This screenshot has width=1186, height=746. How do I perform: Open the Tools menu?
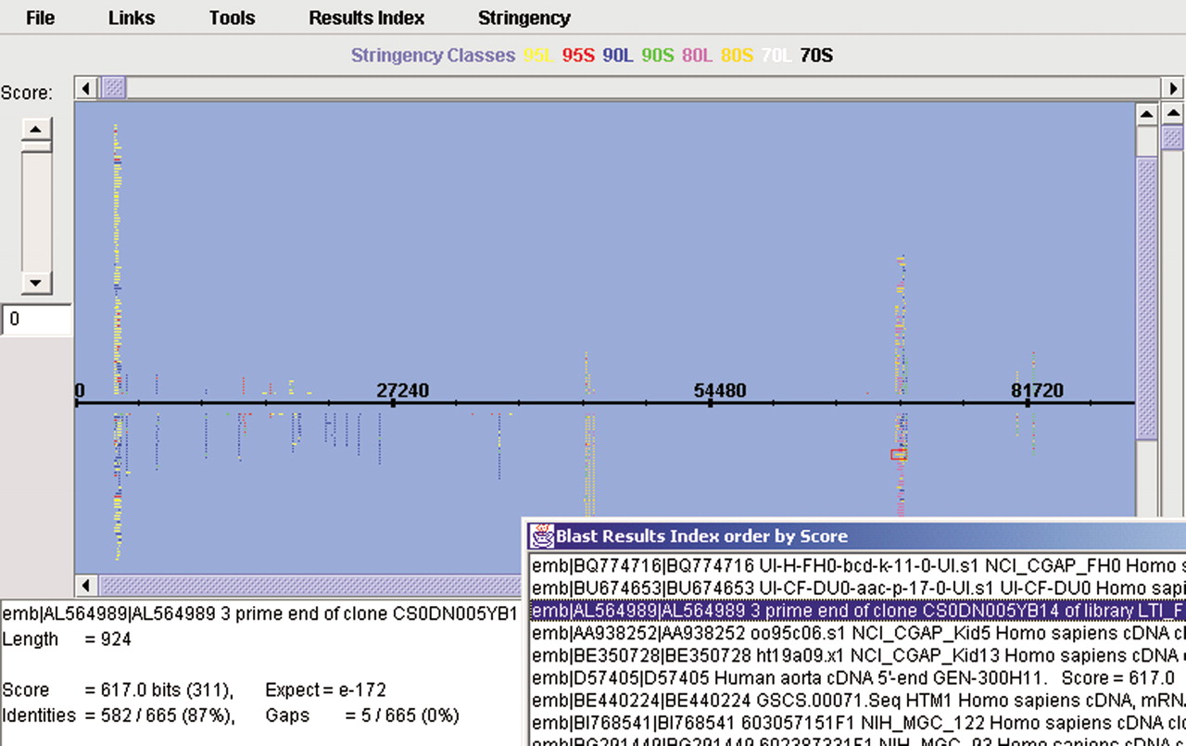coord(232,18)
